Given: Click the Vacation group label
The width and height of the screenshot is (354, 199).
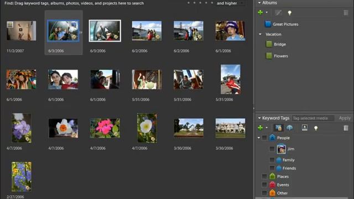Looking at the screenshot, I should 273,34.
